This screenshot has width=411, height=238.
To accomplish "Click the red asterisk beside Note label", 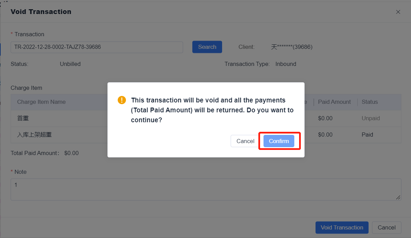I will point(11,172).
